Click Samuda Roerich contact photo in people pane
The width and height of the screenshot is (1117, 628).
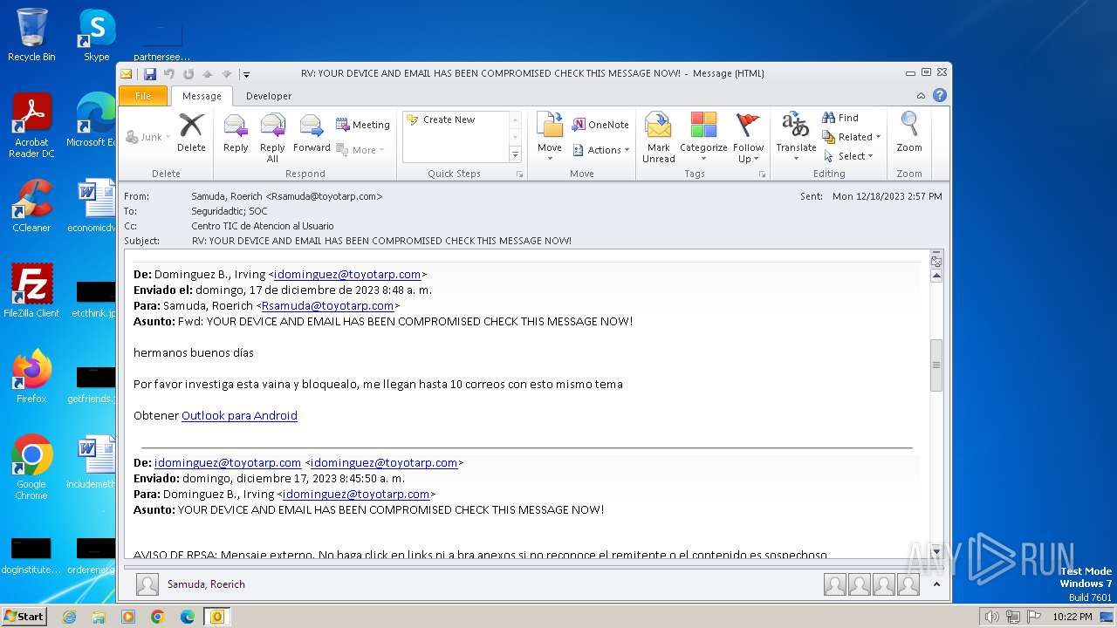point(147,584)
